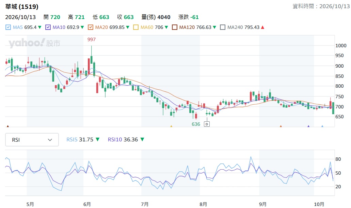
Task: Click the 低 663 low price
Action: [x=101, y=17]
